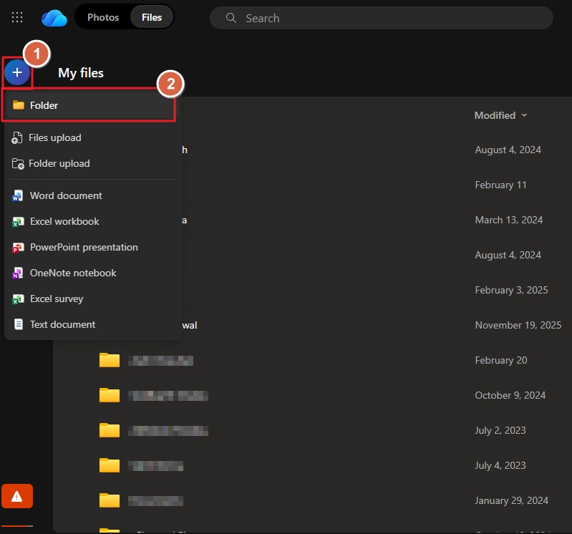
Task: Switch to the Photos tab
Action: [103, 17]
